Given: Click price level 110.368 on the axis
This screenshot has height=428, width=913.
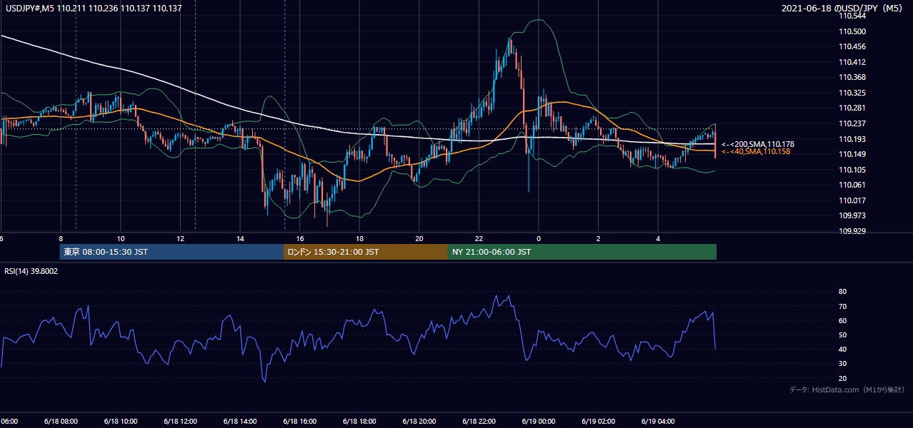Looking at the screenshot, I should [852, 78].
